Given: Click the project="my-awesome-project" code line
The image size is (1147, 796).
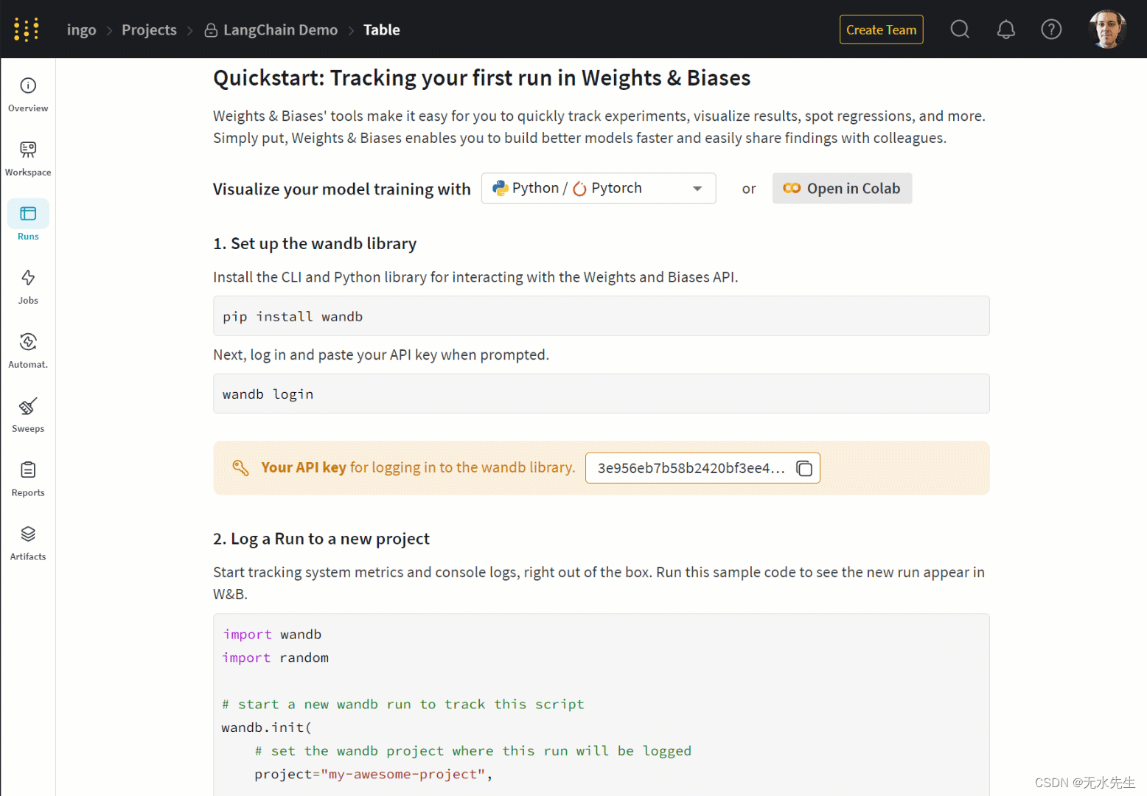Looking at the screenshot, I should (x=374, y=774).
